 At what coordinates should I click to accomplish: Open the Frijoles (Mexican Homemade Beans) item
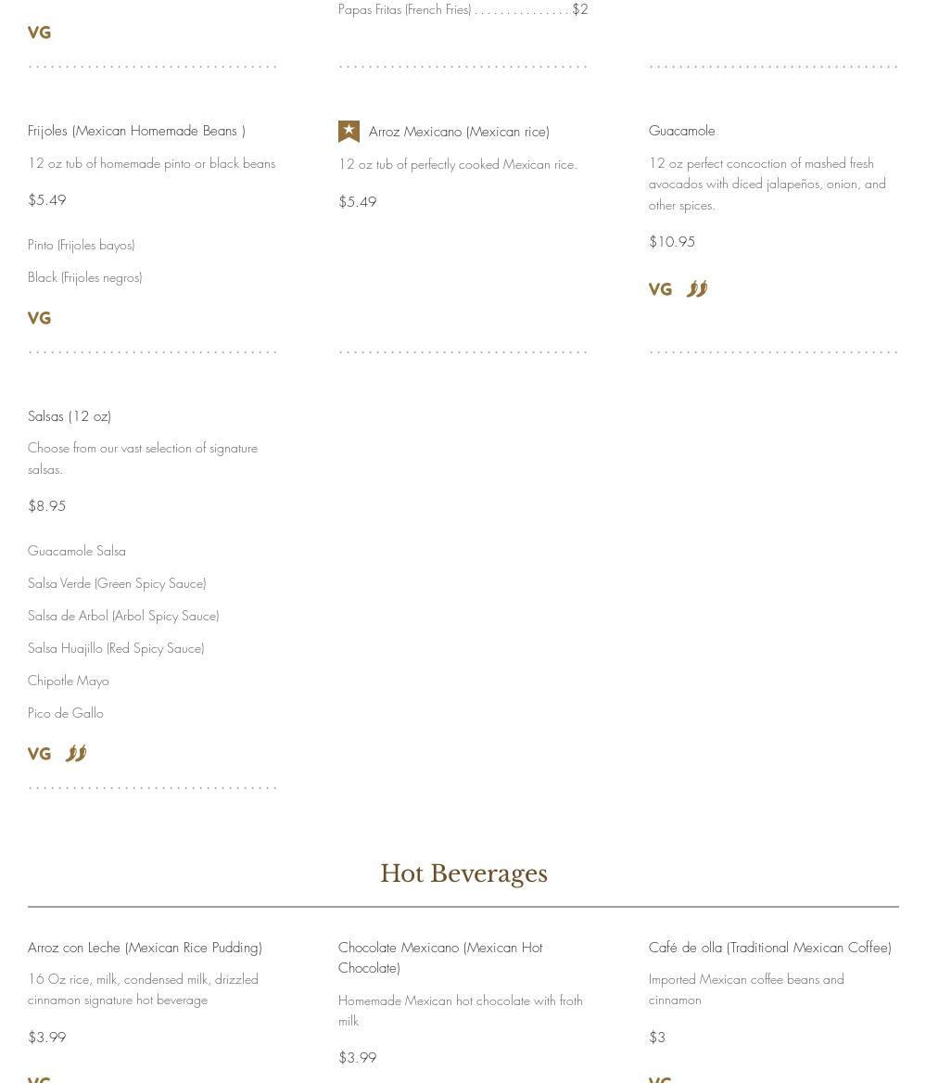[x=136, y=131]
